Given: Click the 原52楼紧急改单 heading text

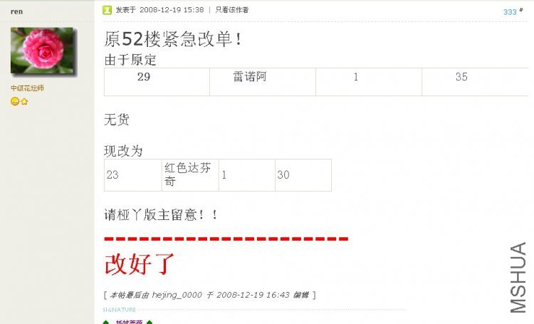Looking at the screenshot, I should 173,39.
